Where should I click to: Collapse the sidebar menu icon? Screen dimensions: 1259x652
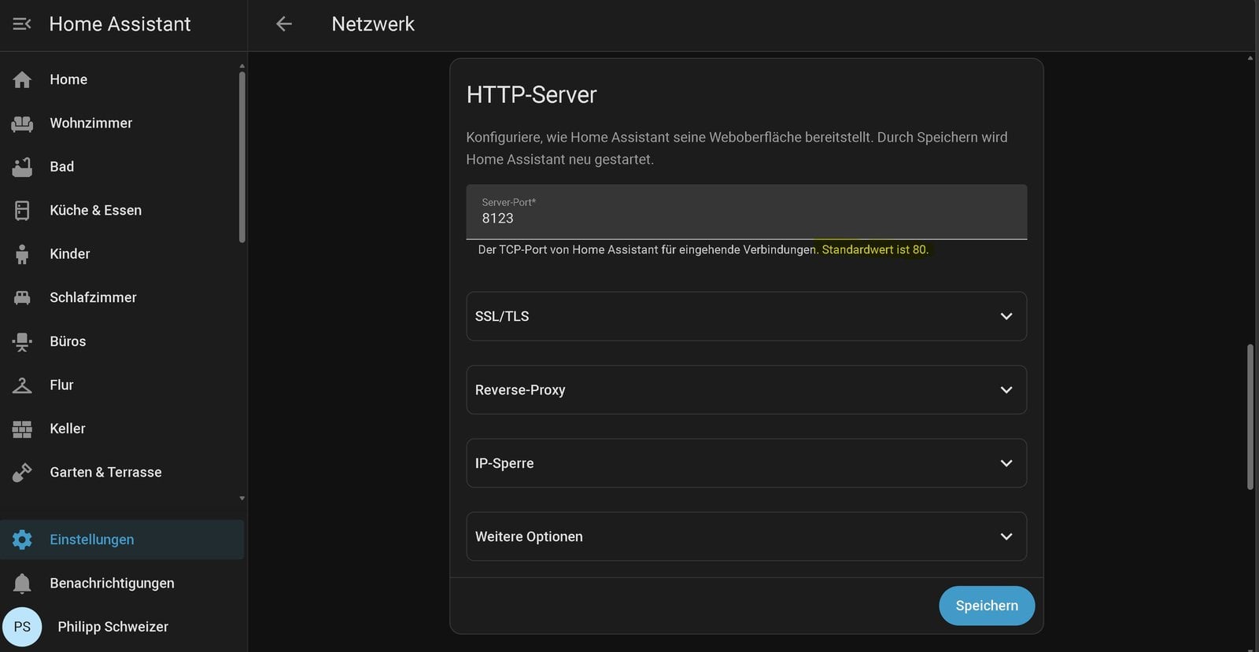click(x=22, y=24)
